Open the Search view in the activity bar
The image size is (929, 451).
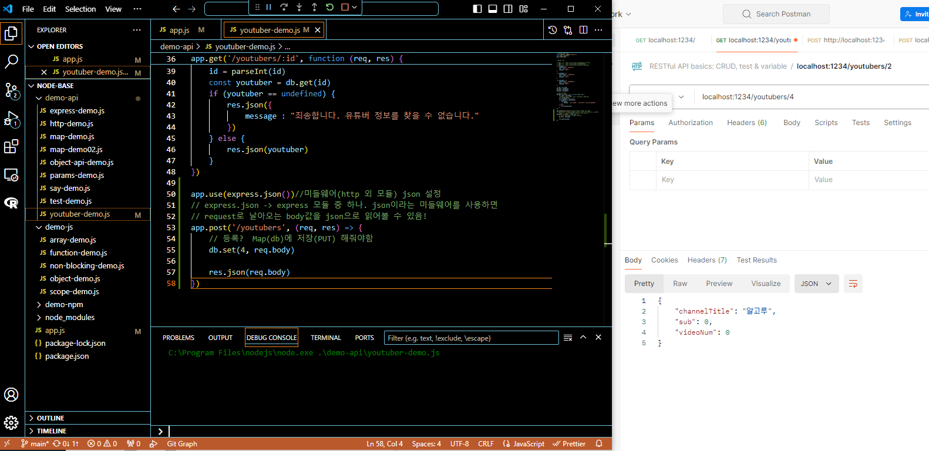point(11,61)
